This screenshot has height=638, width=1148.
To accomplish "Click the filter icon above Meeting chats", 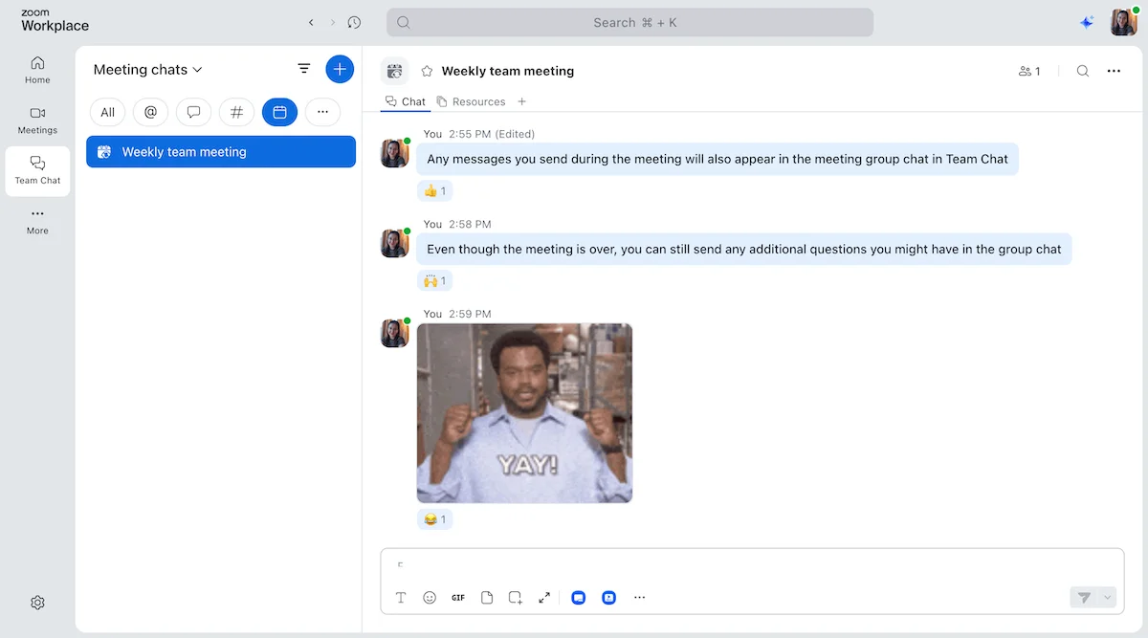I will click(x=304, y=69).
